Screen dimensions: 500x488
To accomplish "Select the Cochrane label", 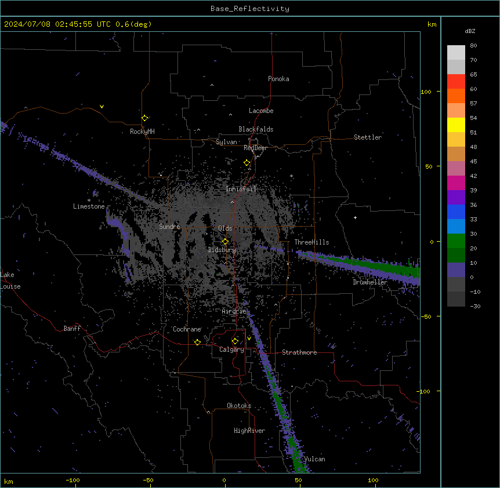I will click(x=187, y=329).
